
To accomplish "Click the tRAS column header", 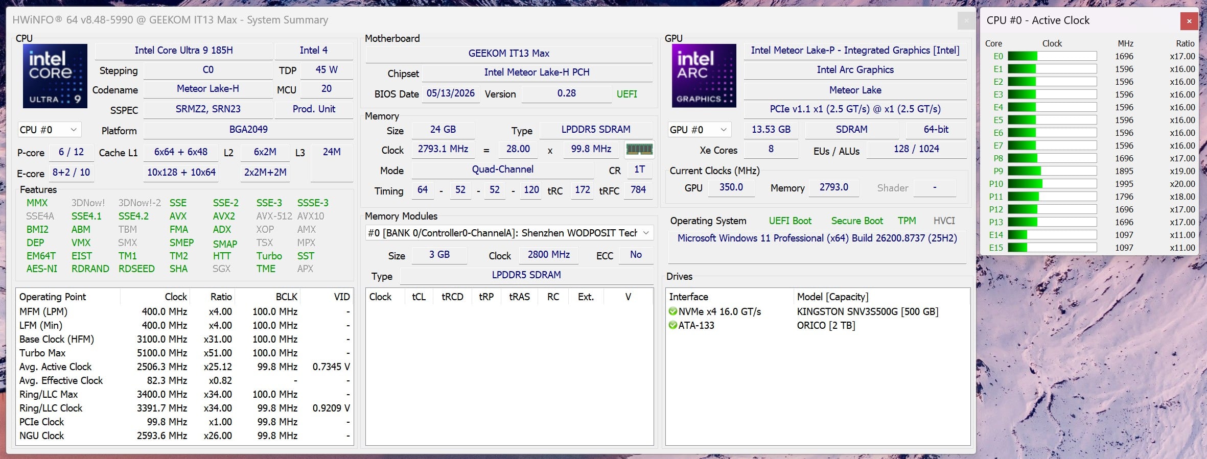I will click(x=520, y=297).
